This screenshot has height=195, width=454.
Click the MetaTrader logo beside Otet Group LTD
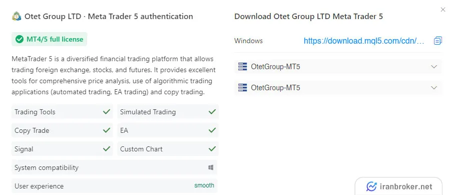point(17,16)
